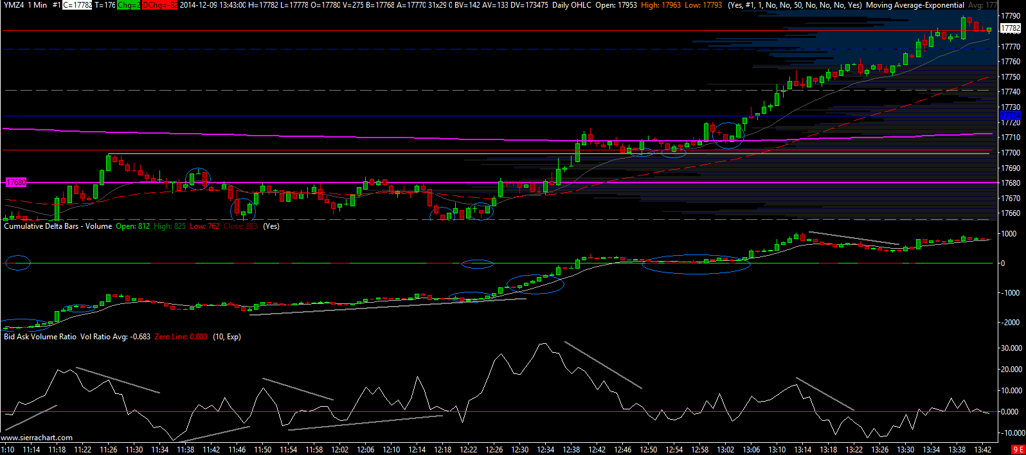
Task: Click the 17660 price scale label
Action: click(1011, 213)
